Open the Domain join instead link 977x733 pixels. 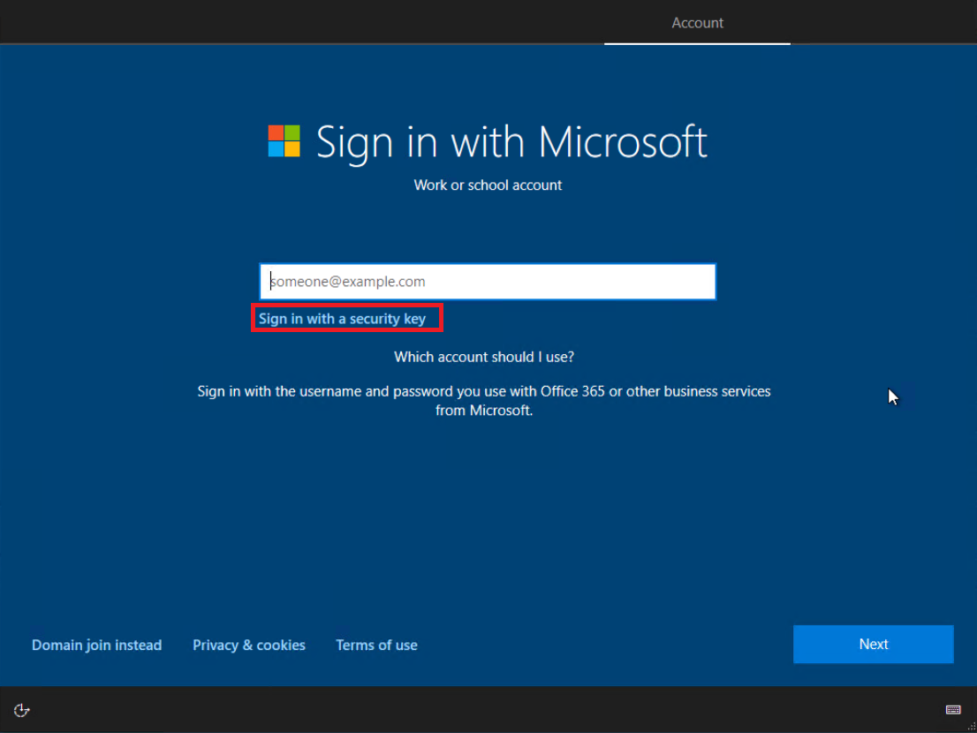[x=96, y=646]
